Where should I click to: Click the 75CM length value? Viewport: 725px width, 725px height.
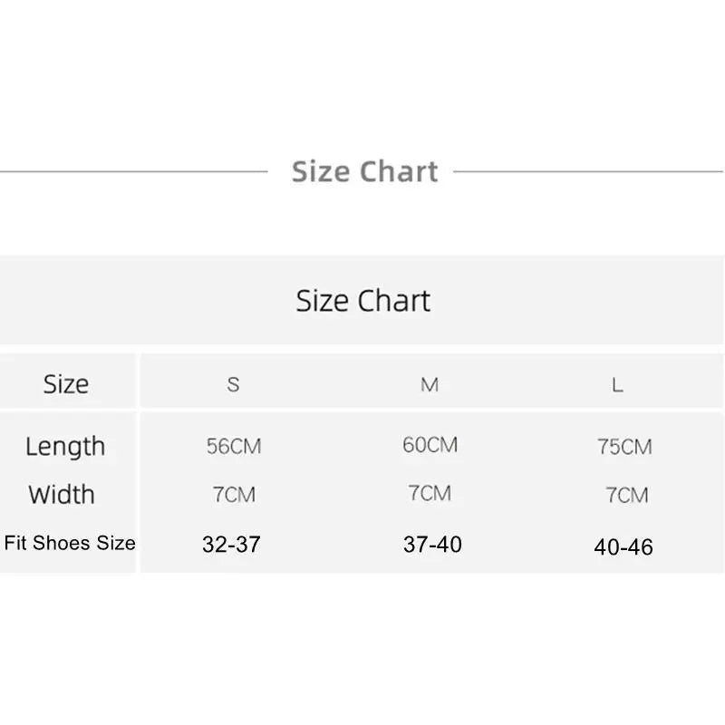tap(624, 447)
